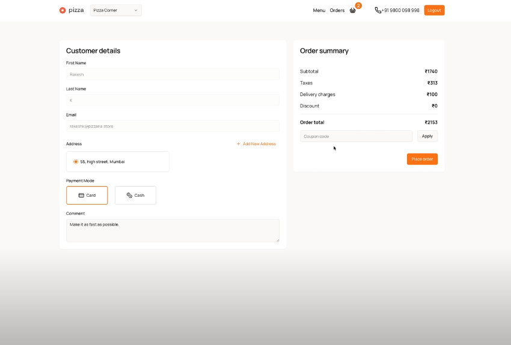Screen dimensions: 511x345
Task: Click the chevron arrow in Pizza Corner selector
Action: click(136, 10)
